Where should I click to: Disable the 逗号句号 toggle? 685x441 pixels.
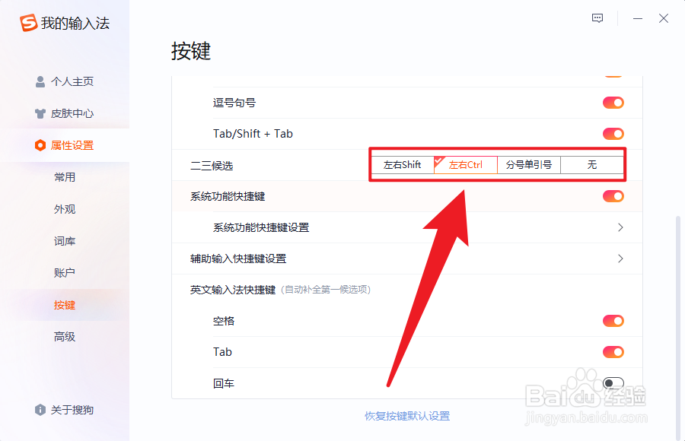point(613,102)
